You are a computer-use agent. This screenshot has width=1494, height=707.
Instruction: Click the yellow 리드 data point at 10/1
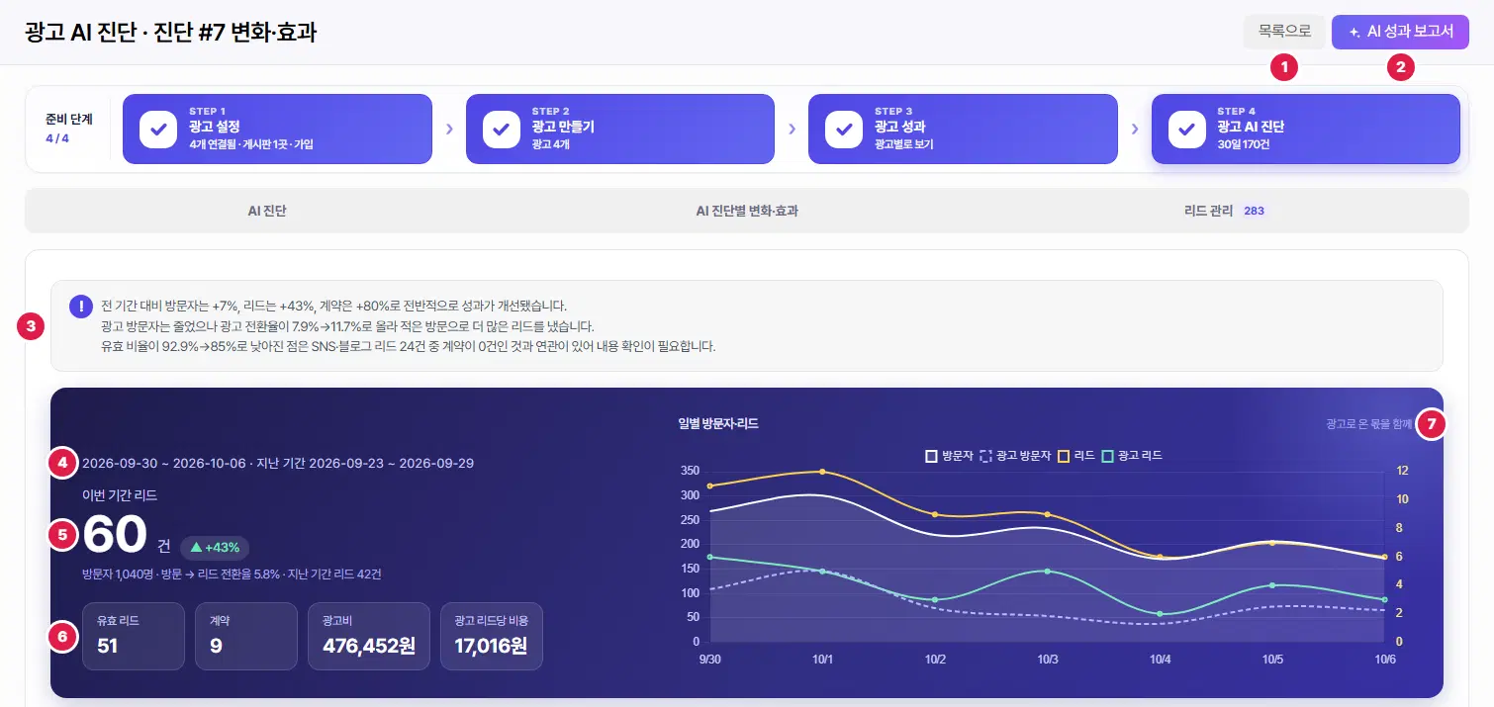(822, 472)
